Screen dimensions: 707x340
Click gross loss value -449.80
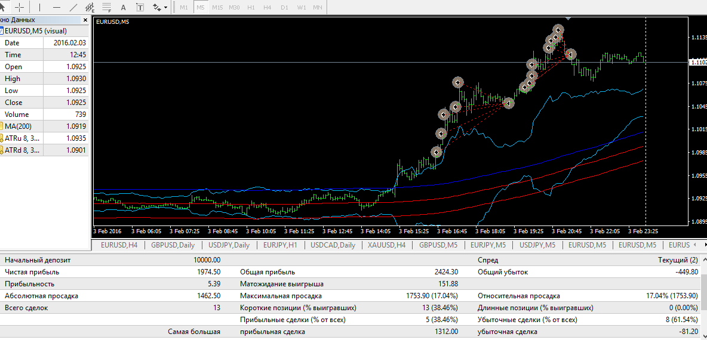pyautogui.click(x=686, y=272)
